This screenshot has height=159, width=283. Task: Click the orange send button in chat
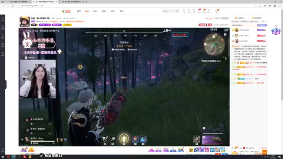click(265, 153)
